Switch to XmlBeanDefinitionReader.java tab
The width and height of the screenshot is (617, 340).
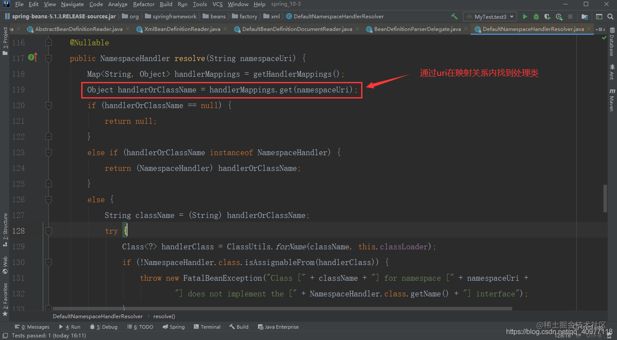coord(183,29)
